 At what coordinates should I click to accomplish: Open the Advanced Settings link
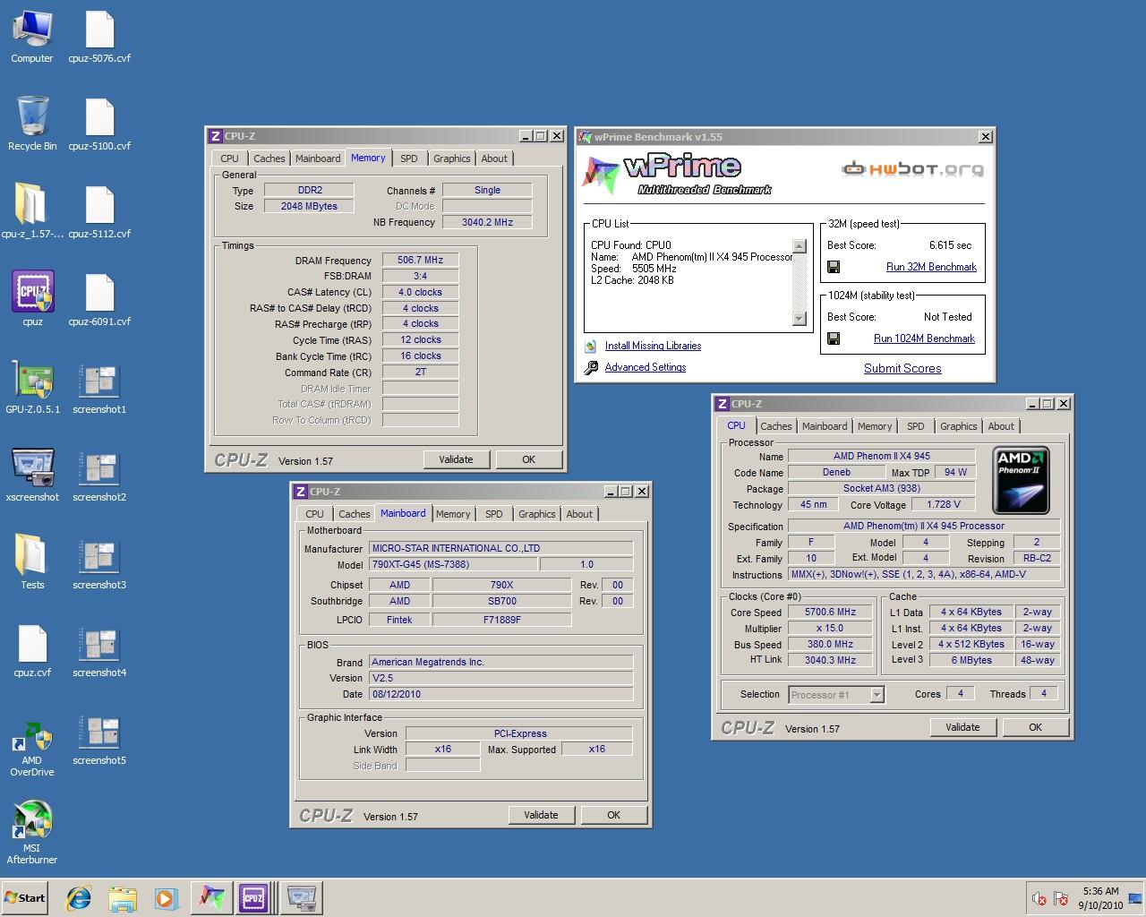coord(646,367)
